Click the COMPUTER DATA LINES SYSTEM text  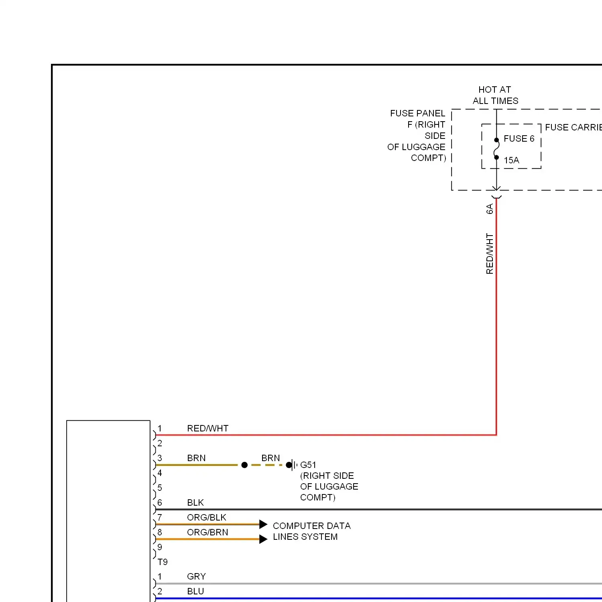pos(312,531)
